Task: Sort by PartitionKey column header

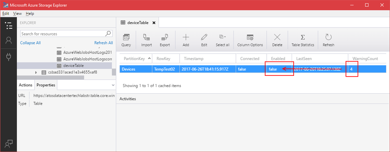Action: pos(136,59)
